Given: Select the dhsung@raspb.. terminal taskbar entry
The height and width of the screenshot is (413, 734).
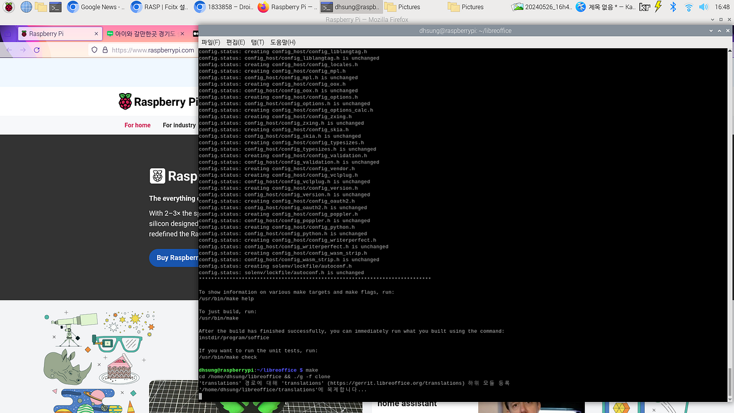Looking at the screenshot, I should tap(351, 7).
